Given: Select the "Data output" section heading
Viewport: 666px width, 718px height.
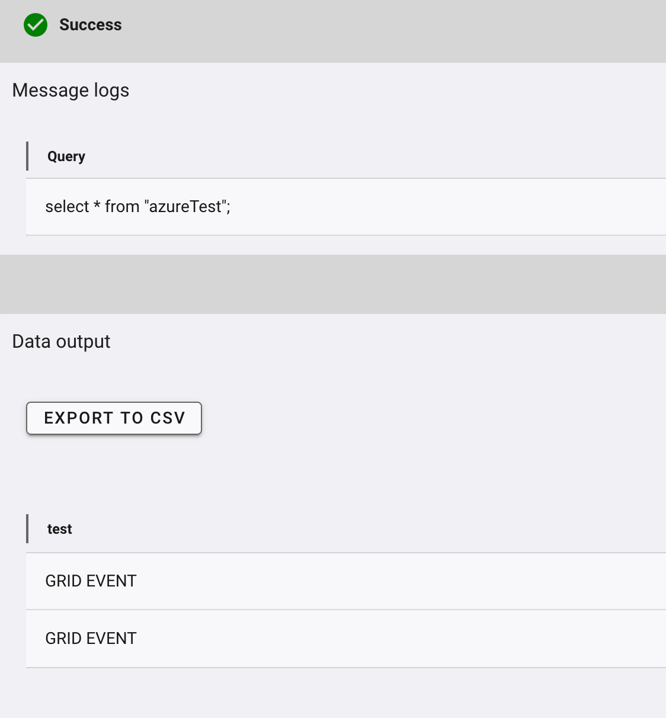Looking at the screenshot, I should pyautogui.click(x=61, y=342).
